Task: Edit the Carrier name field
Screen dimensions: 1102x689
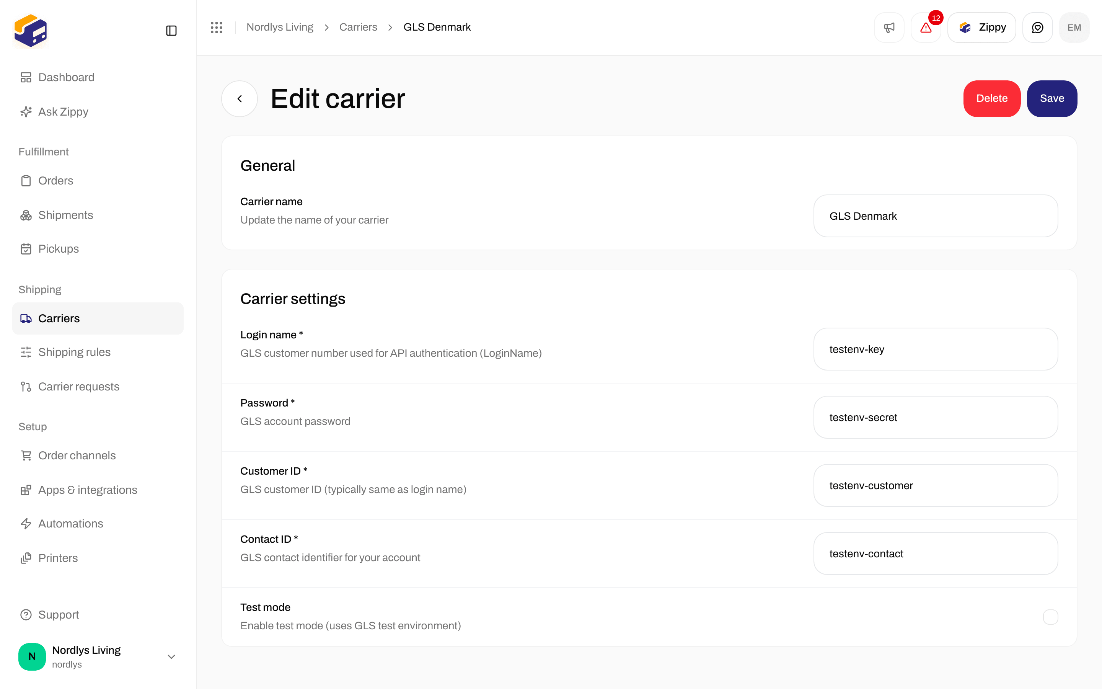Action: coord(935,216)
